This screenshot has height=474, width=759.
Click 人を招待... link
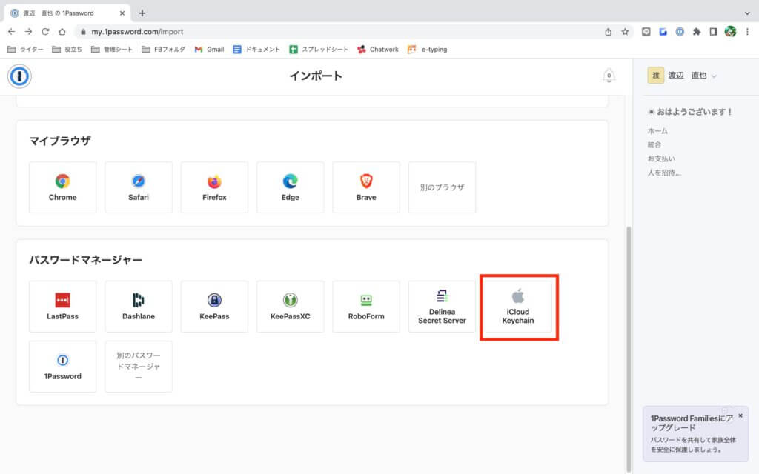tap(664, 173)
